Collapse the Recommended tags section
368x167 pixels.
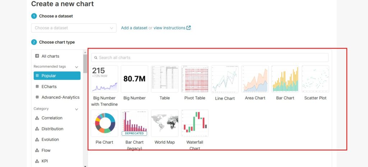tap(76, 67)
